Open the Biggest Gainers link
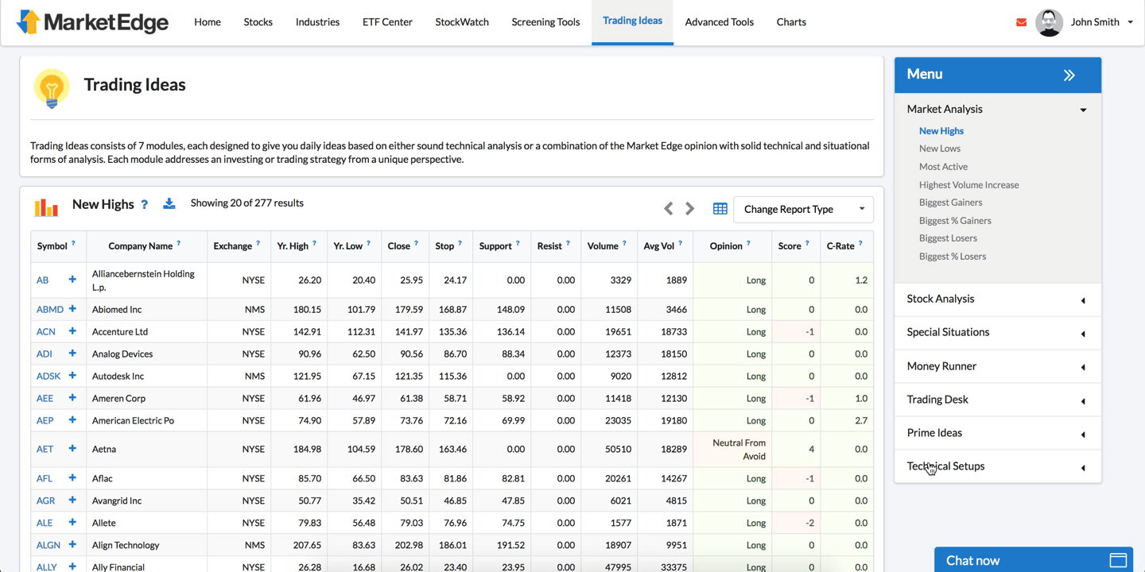1145x572 pixels. tap(950, 203)
